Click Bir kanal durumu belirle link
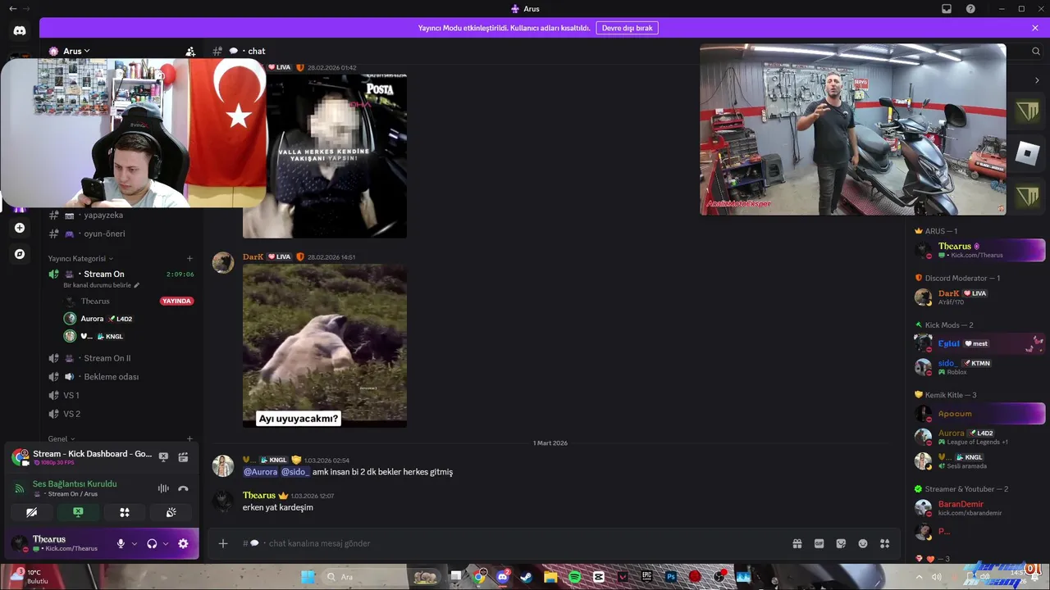 101,285
